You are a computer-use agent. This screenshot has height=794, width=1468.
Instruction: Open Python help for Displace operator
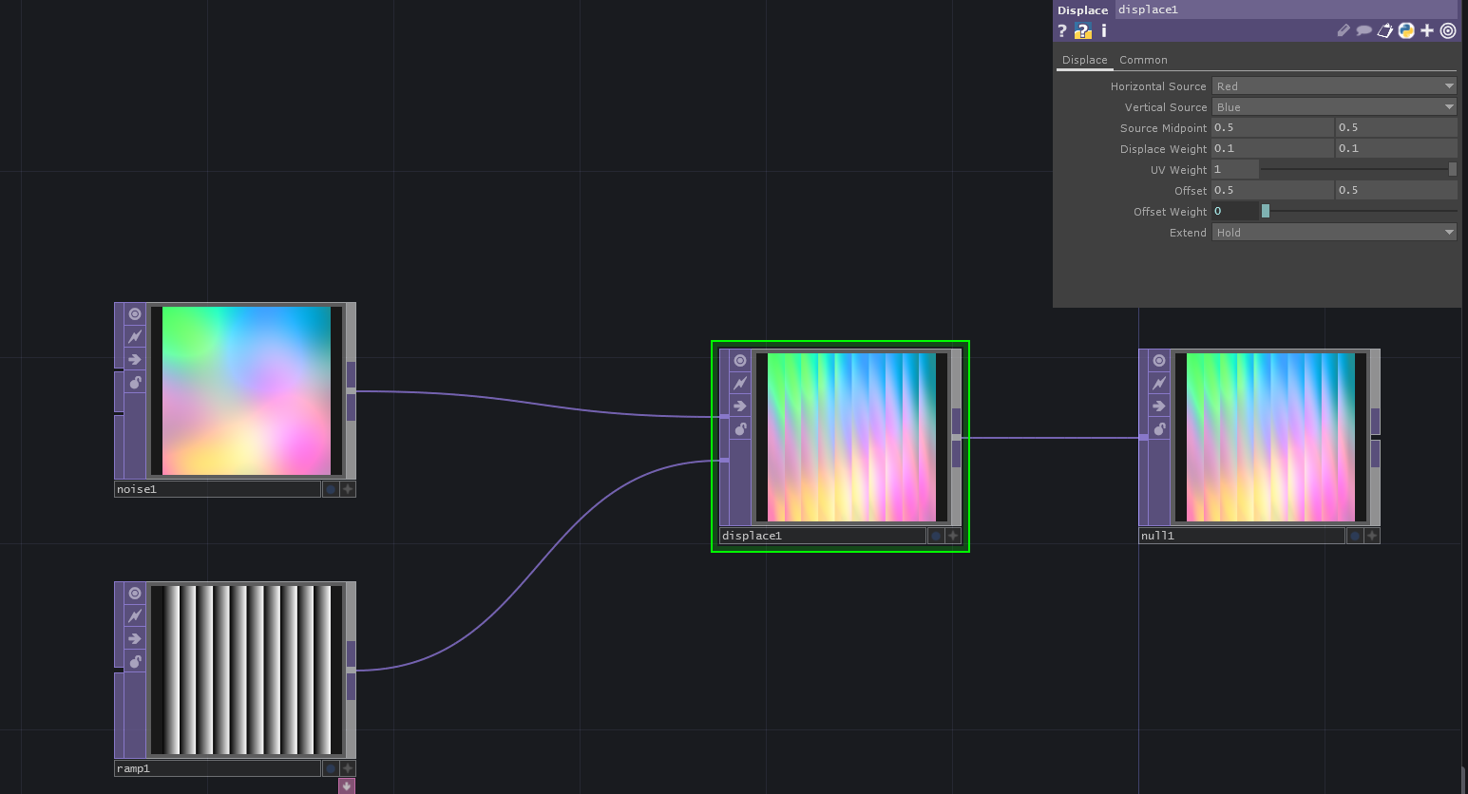[1083, 31]
